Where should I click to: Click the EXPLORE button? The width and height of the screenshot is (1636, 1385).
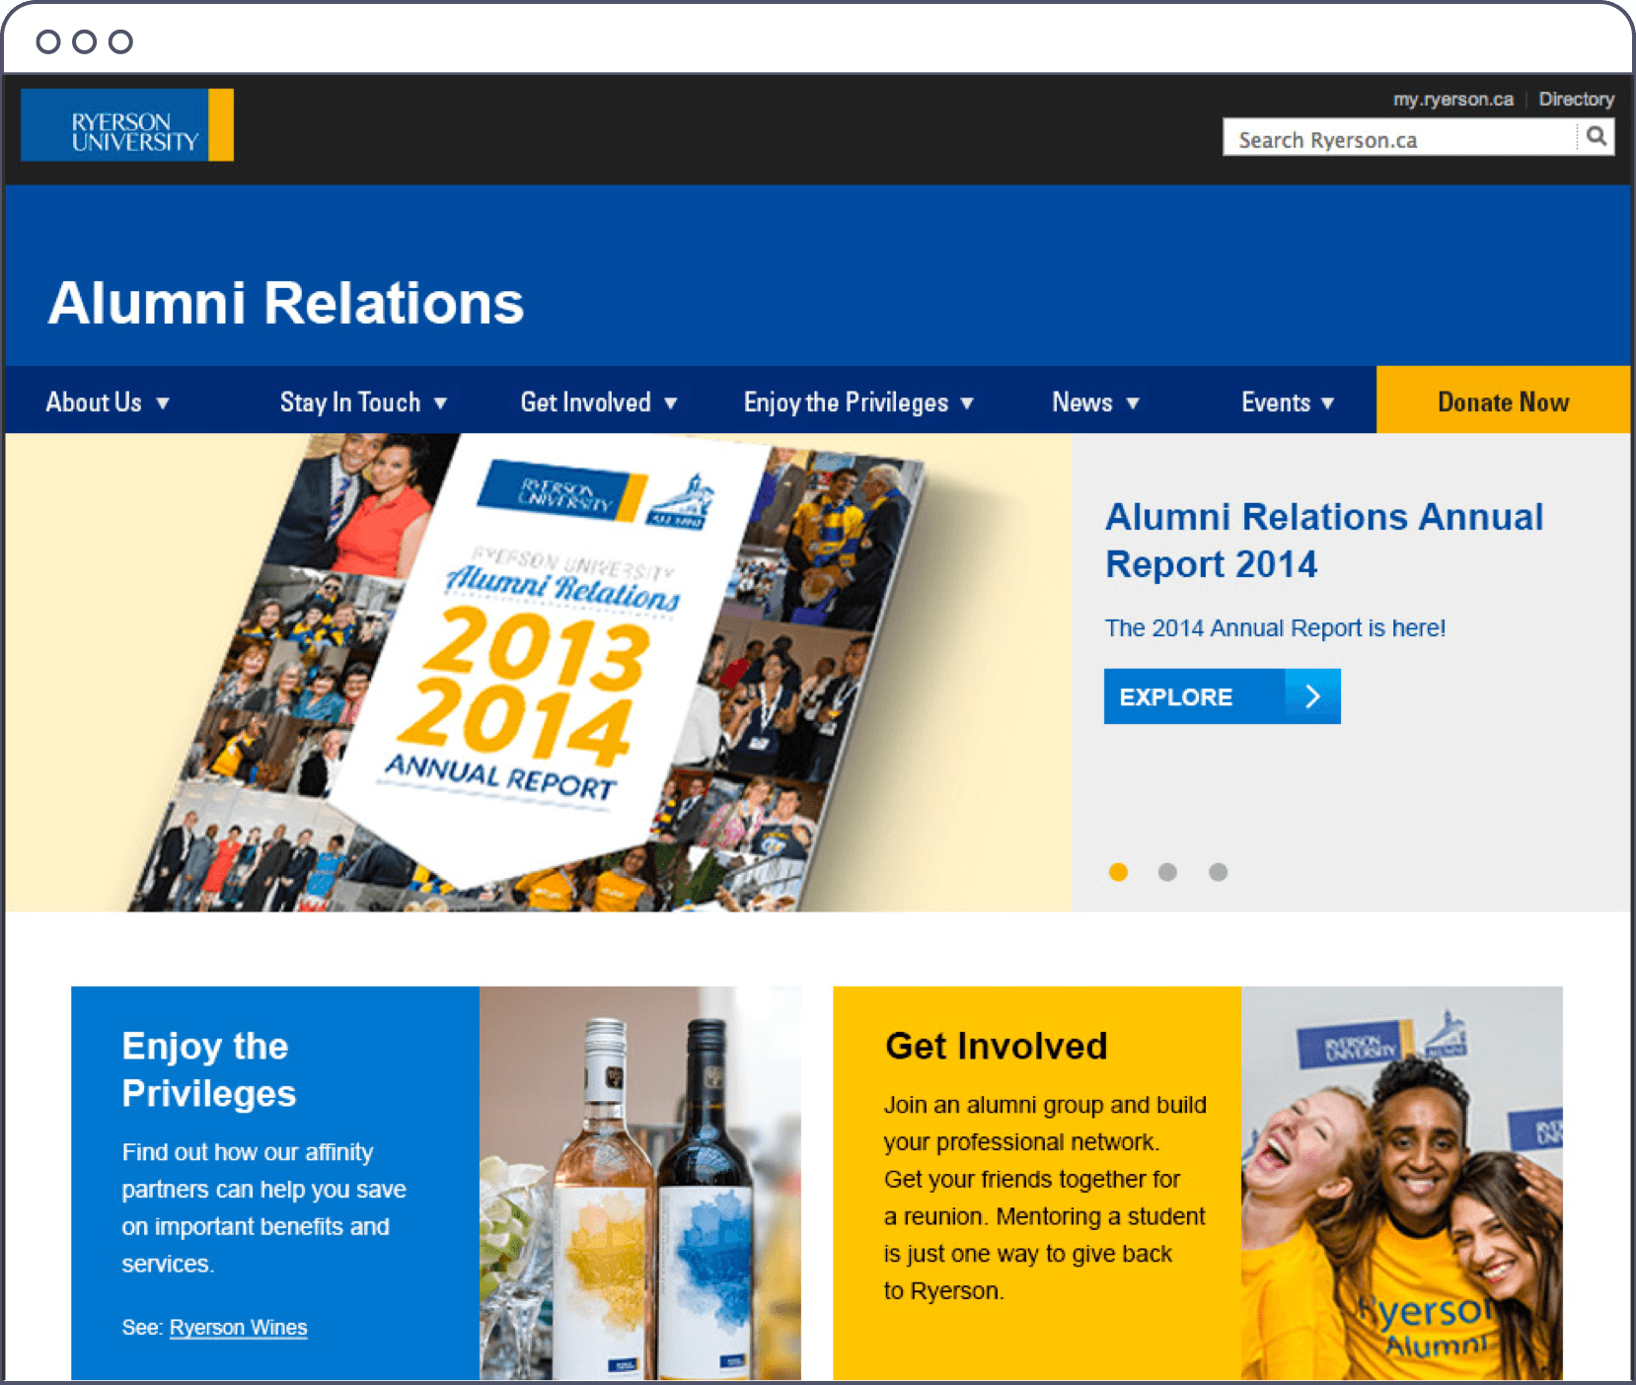(x=1222, y=696)
